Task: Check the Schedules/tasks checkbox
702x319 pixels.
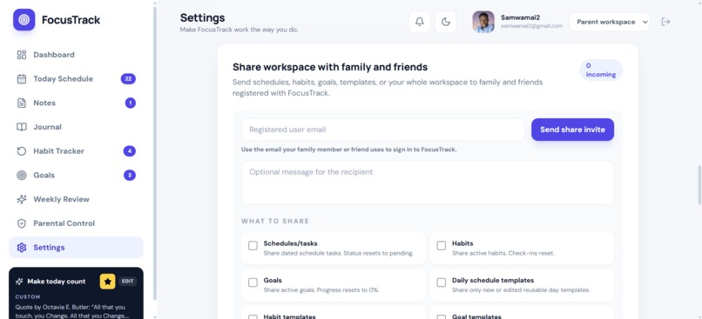Action: (253, 246)
